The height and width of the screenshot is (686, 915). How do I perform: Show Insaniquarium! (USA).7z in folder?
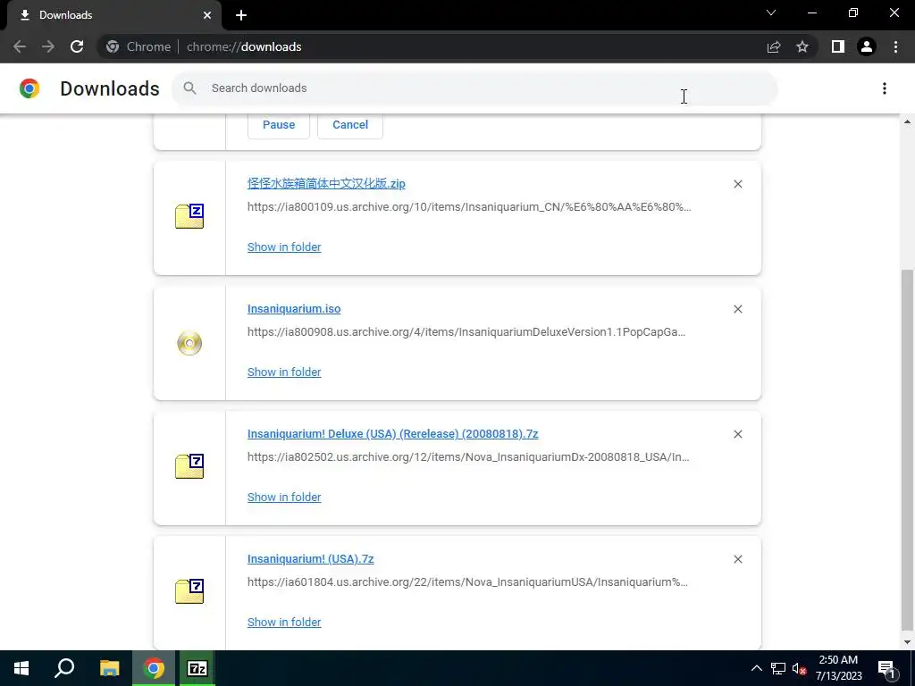point(284,622)
